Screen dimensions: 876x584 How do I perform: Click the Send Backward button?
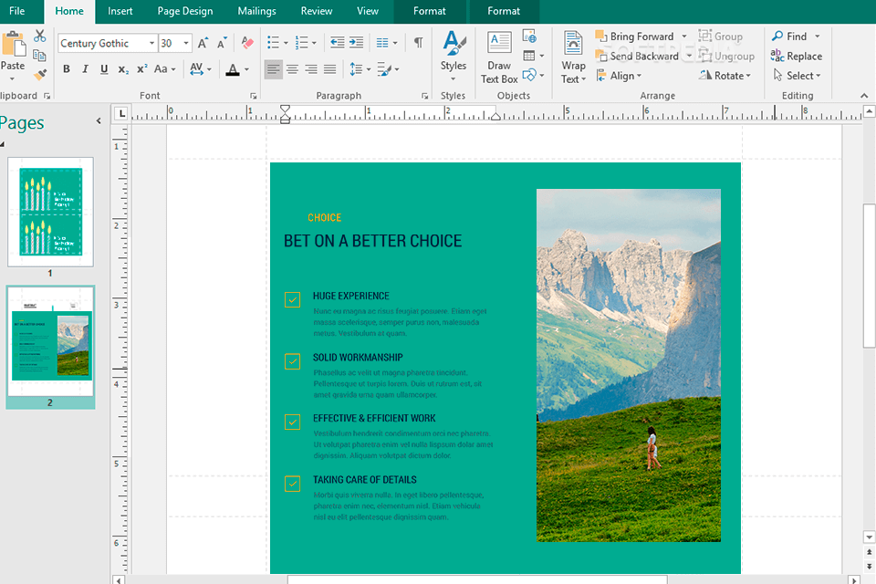(x=640, y=56)
